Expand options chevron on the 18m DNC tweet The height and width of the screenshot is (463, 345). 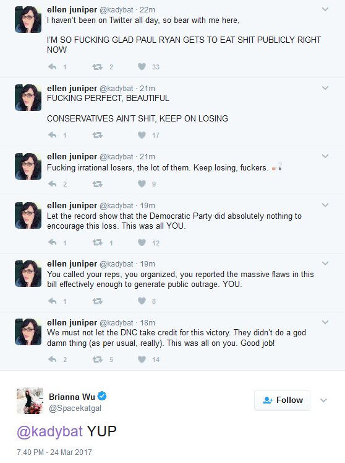tap(325, 322)
